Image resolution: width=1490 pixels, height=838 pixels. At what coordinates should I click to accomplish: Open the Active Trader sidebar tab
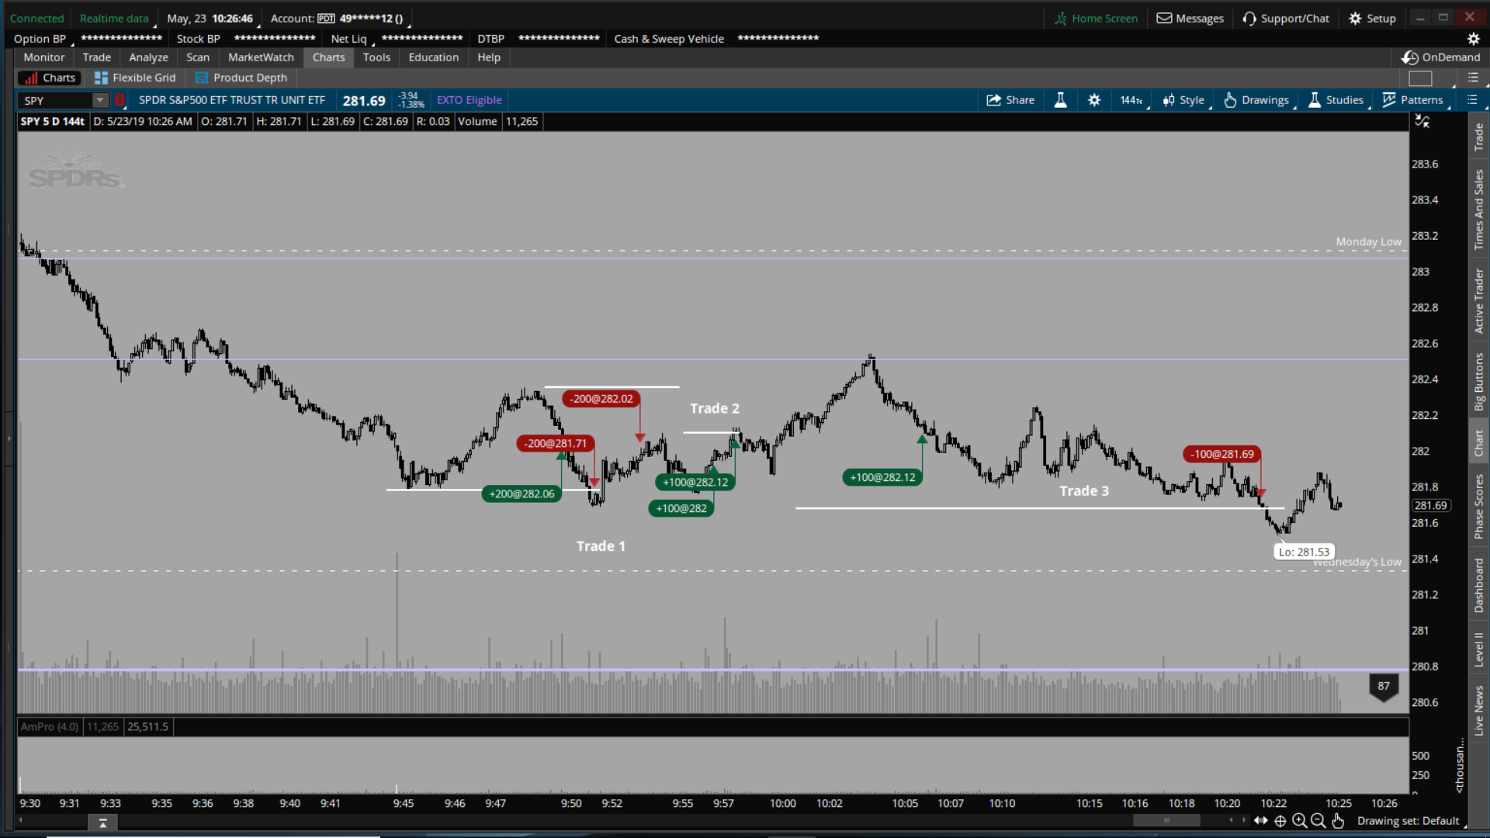pyautogui.click(x=1479, y=301)
